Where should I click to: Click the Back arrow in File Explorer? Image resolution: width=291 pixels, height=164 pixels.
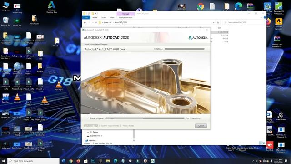pos(85,22)
